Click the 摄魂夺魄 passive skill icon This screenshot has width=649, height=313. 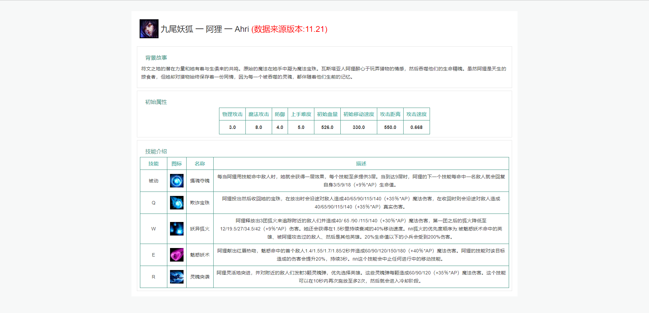pos(177,181)
